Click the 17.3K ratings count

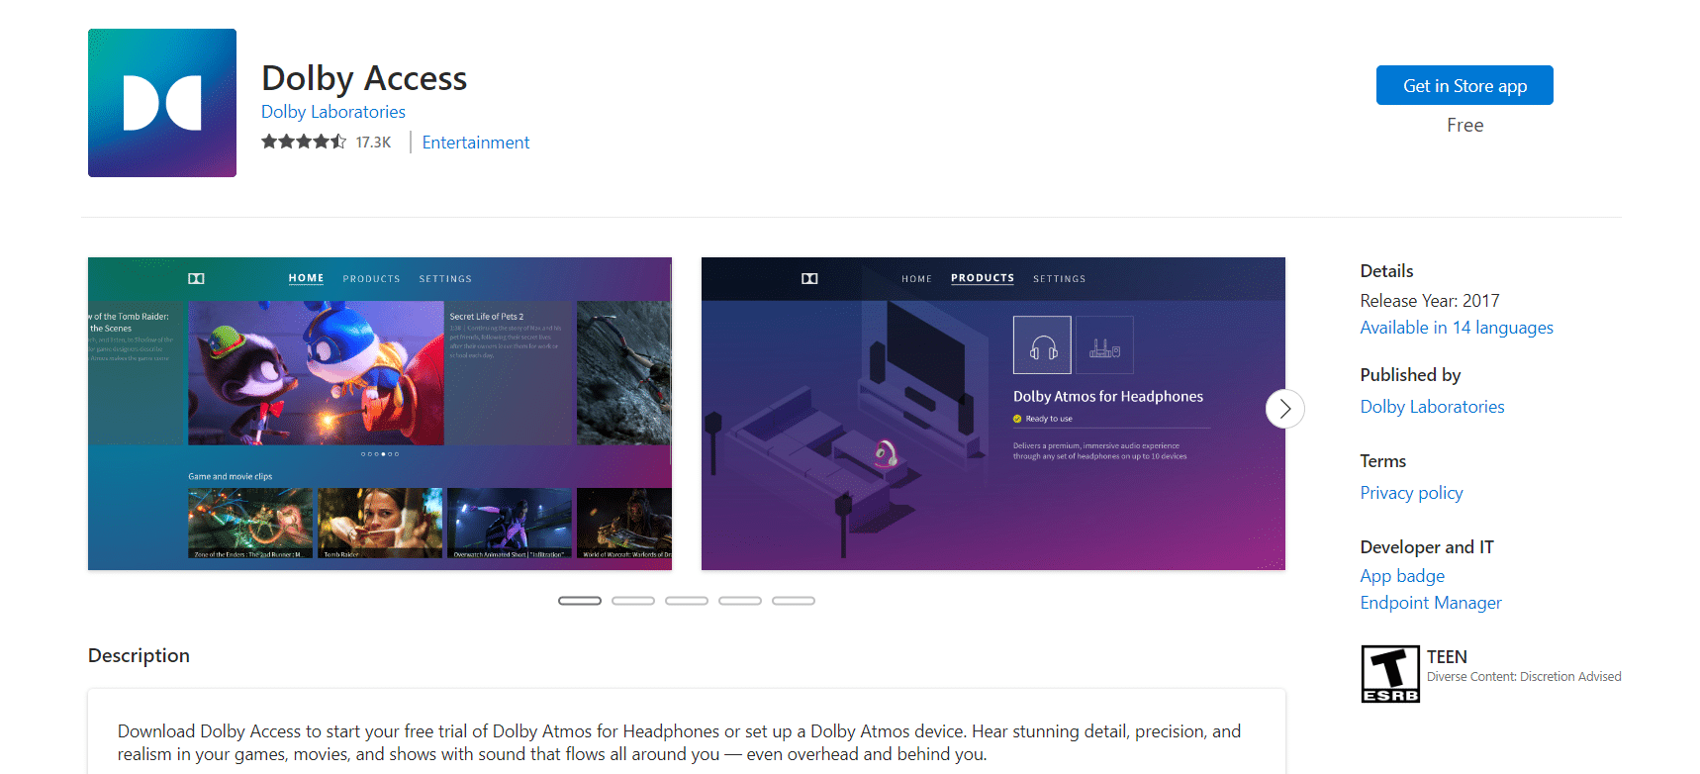coord(373,143)
